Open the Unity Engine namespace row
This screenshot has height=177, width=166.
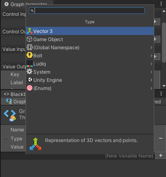pos(90,80)
